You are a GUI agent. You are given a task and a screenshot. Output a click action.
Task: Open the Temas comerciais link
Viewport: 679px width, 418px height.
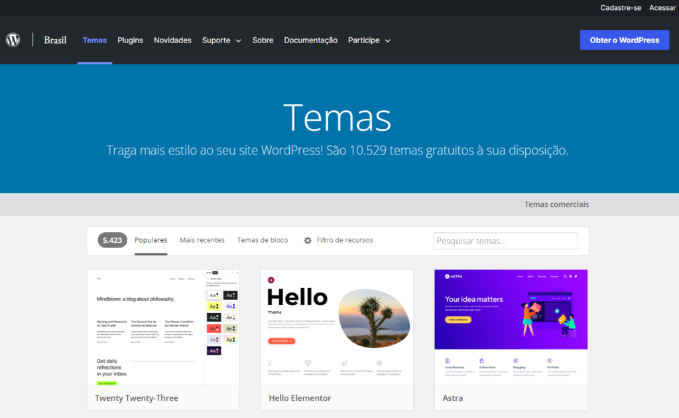[x=556, y=204]
